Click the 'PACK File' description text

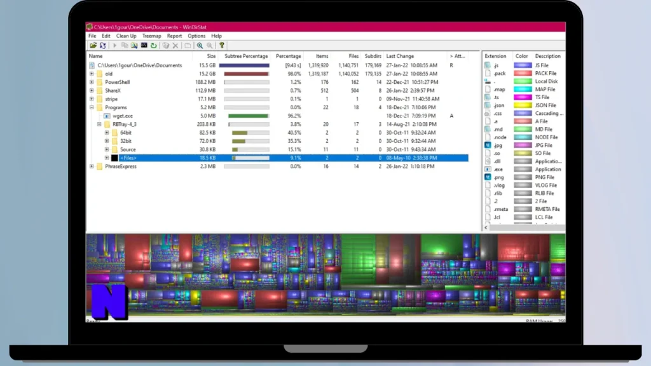(x=545, y=74)
